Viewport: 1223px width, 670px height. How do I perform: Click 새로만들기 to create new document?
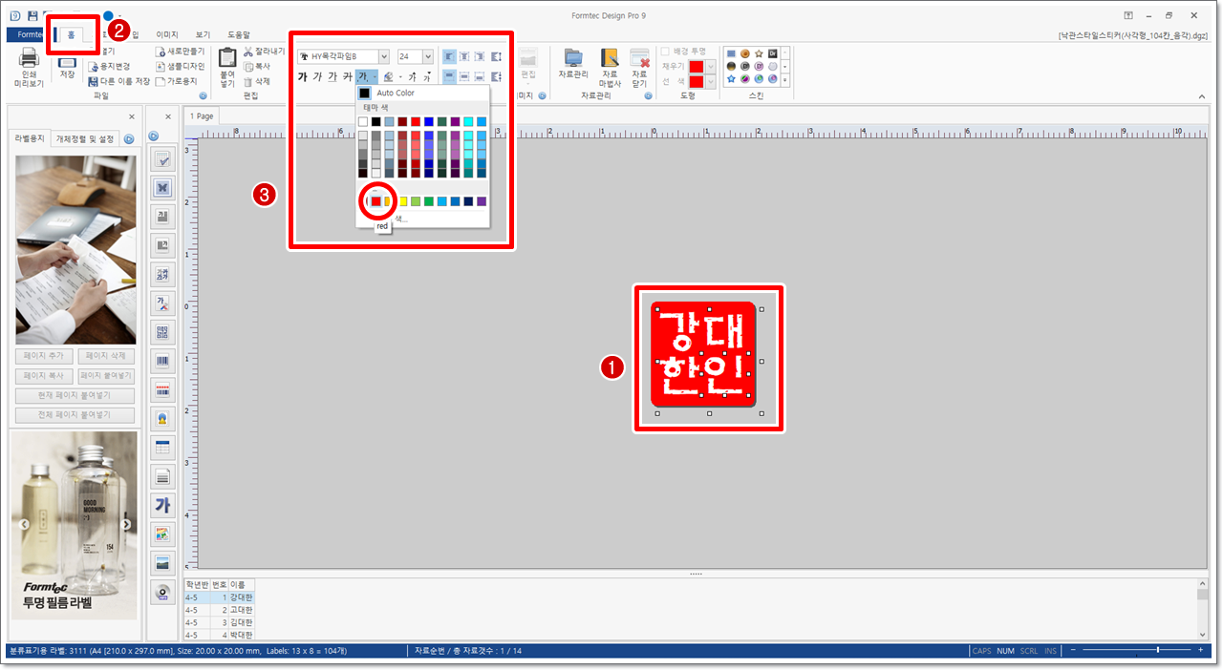(180, 52)
